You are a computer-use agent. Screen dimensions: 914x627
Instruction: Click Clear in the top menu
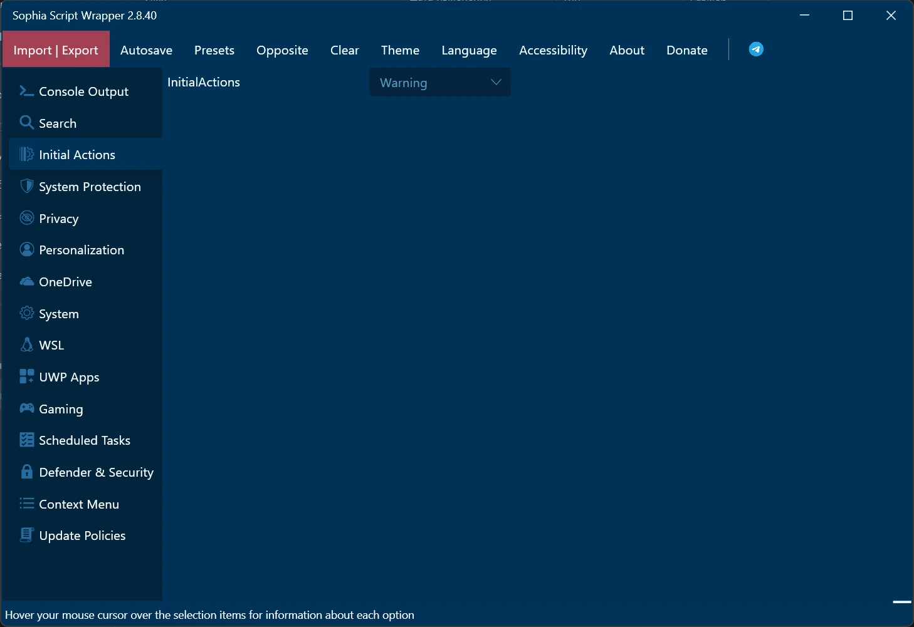tap(345, 50)
